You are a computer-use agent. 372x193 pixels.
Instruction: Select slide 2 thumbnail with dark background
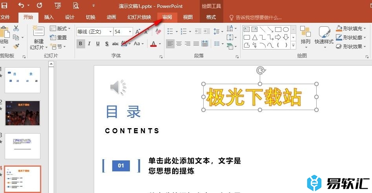22,113
